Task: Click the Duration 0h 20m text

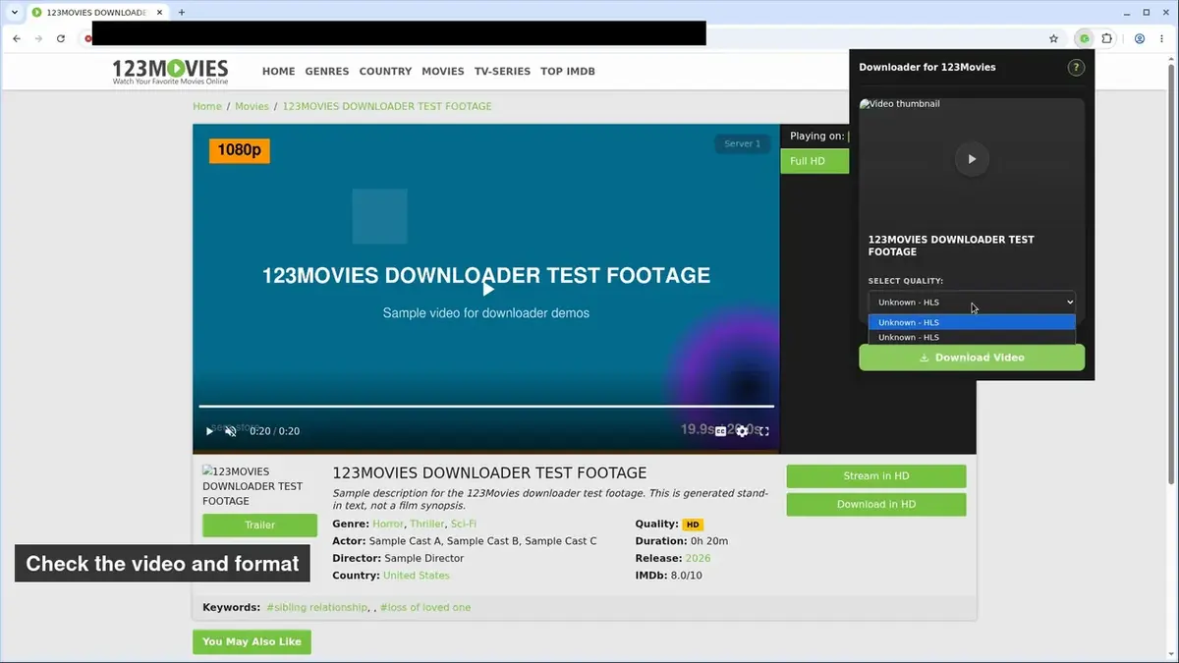Action: tap(682, 541)
